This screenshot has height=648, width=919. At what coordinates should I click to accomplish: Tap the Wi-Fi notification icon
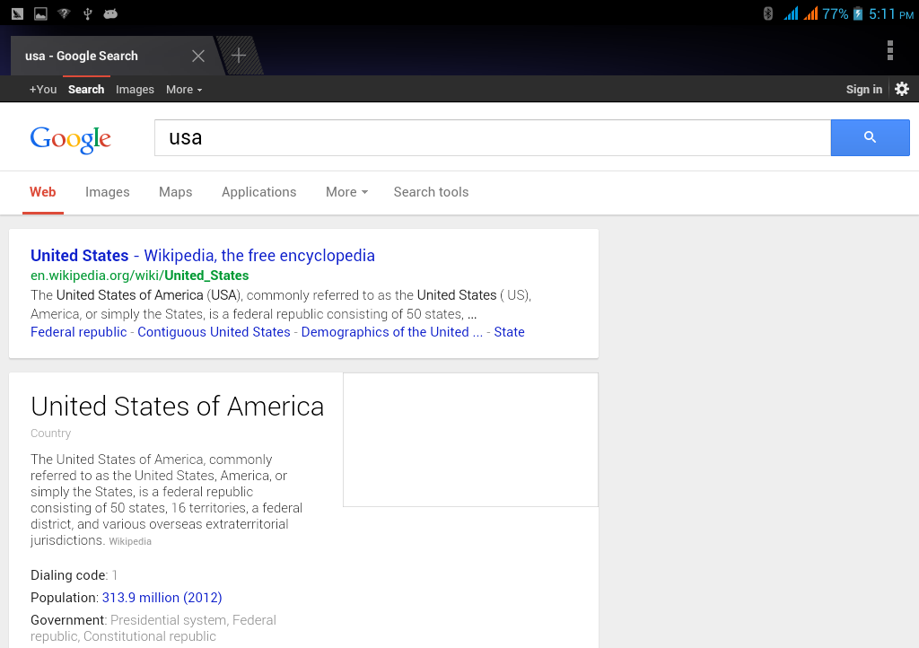[x=64, y=13]
